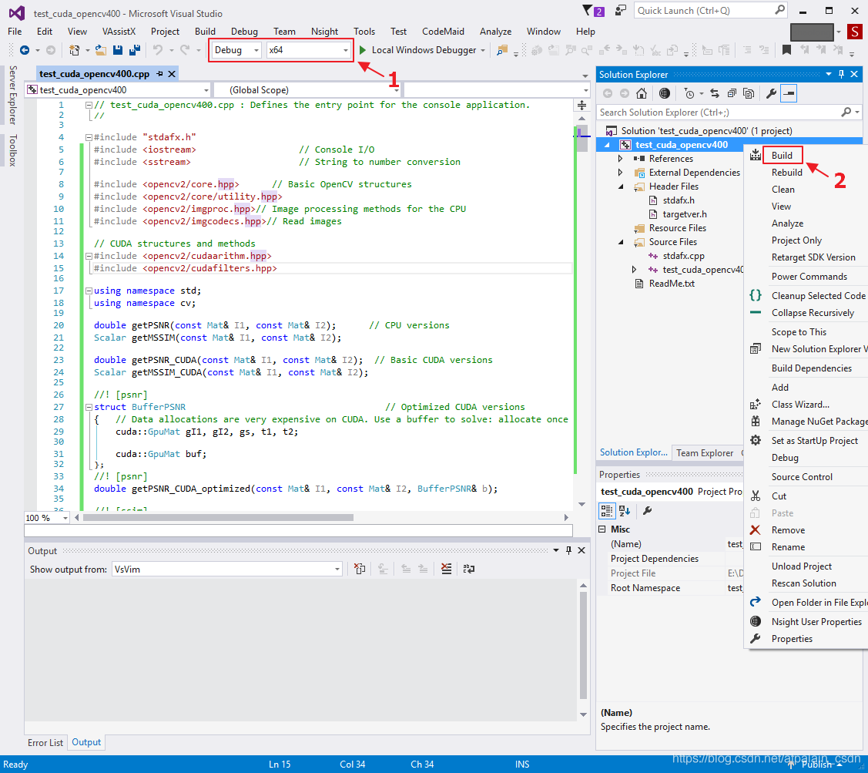
Task: Expand the External Dependencies node
Action: pos(621,173)
